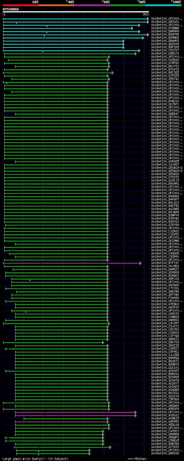Open UniRef100_B9HNK8 entry
184x461 pixels.
point(165,38)
